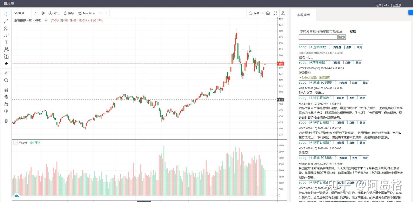413x202 pixels.
Task: Take a chart snapshot with the camera icon
Action: tap(283, 13)
